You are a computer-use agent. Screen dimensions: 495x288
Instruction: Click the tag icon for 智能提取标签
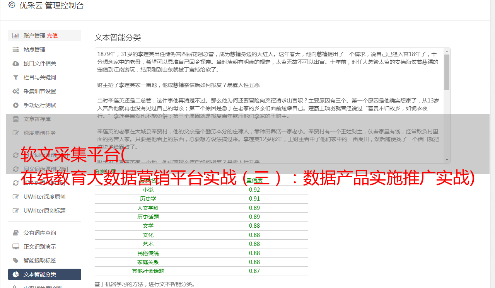click(x=16, y=261)
